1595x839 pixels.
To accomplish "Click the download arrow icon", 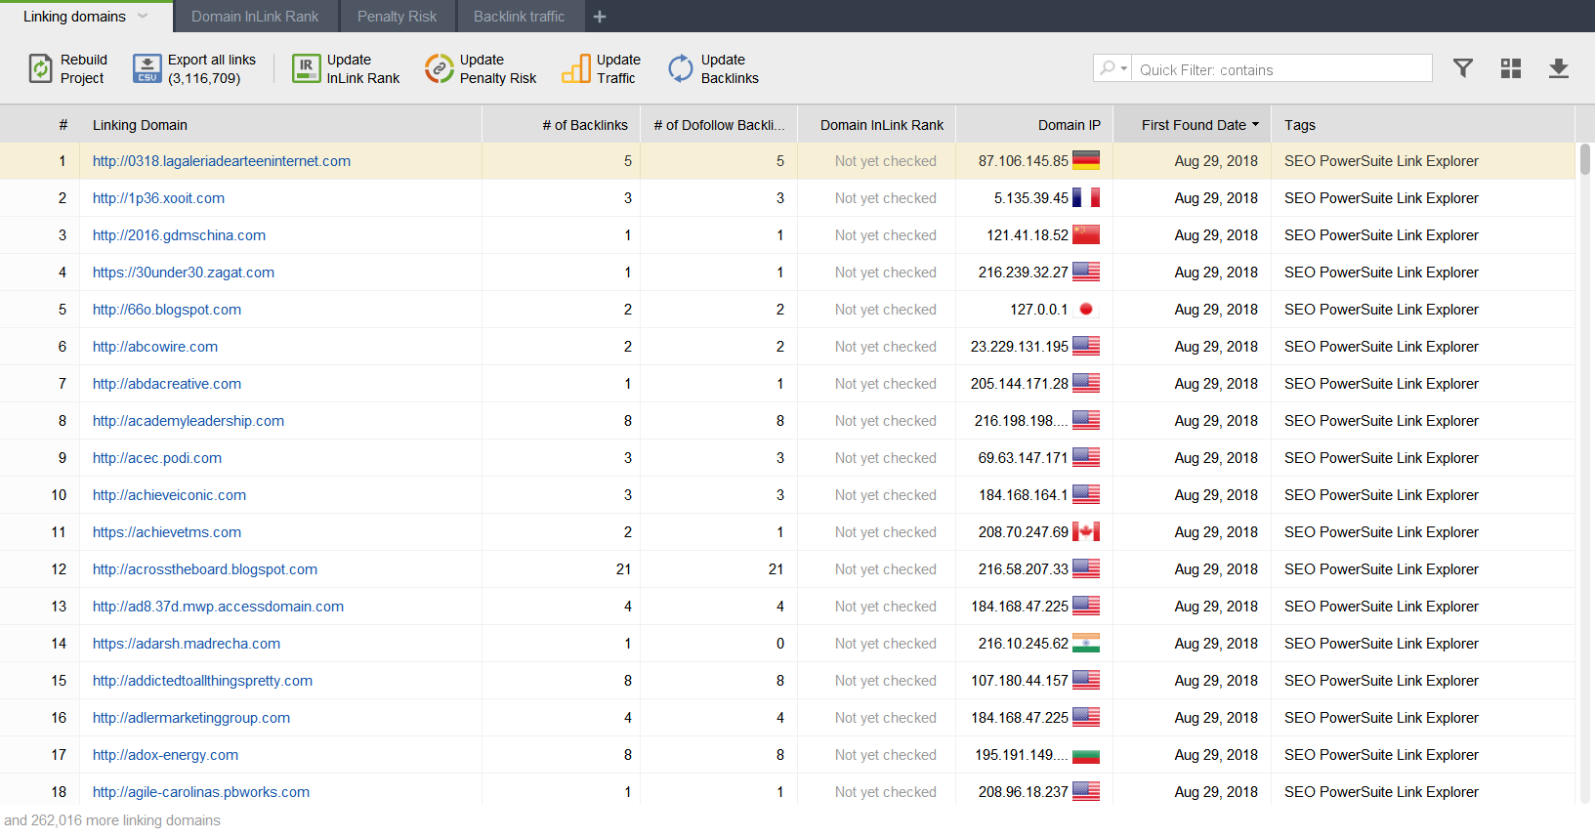I will [1559, 68].
